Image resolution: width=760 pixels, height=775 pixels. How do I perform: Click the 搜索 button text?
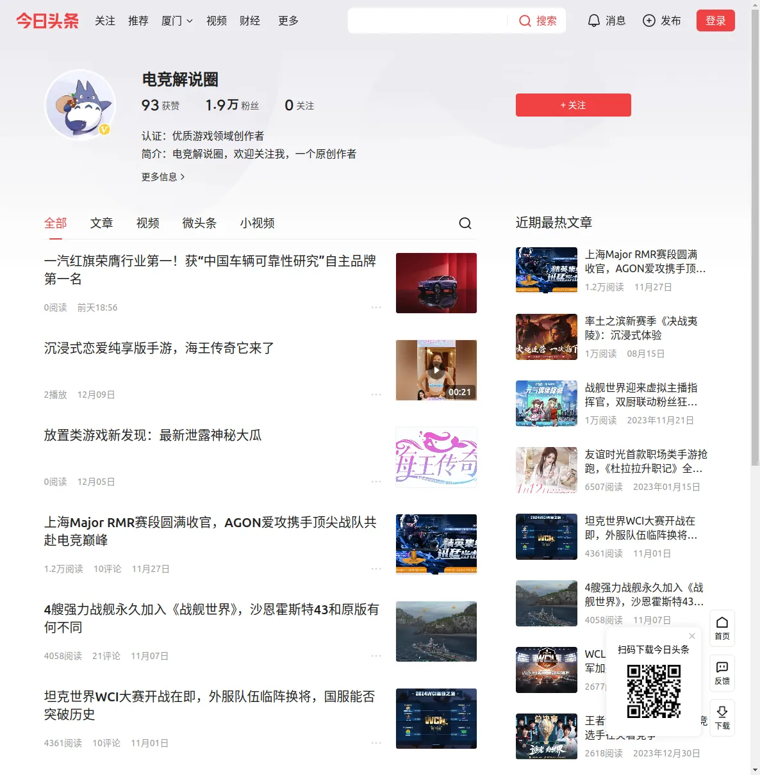[547, 21]
